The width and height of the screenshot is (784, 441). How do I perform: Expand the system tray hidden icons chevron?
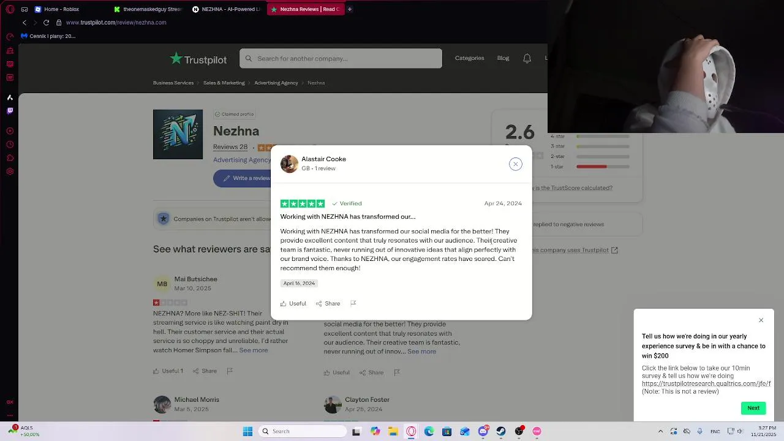click(660, 432)
